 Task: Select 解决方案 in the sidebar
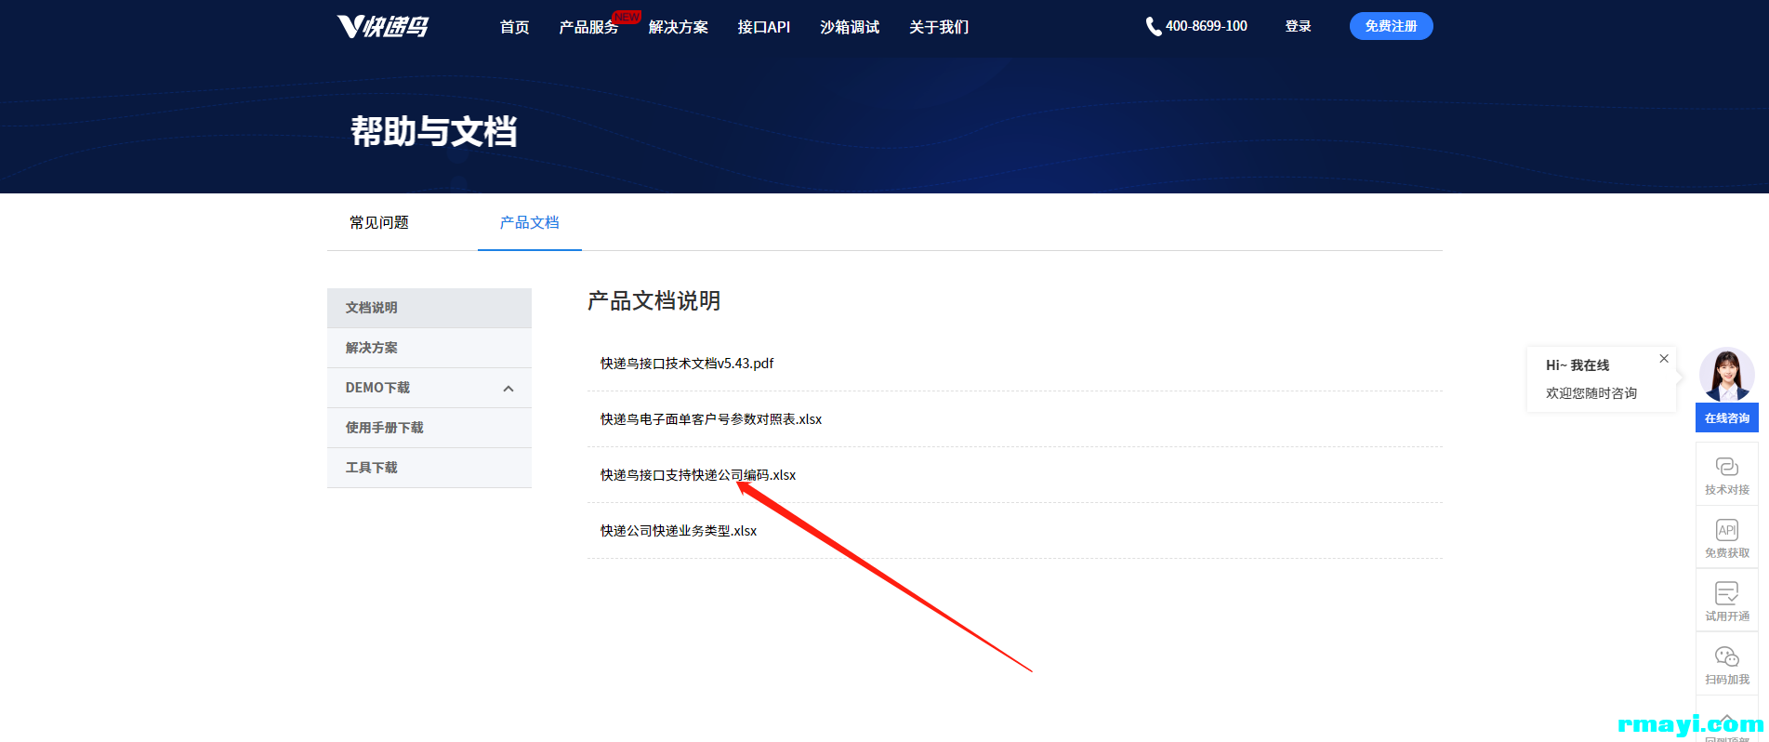[x=429, y=348]
